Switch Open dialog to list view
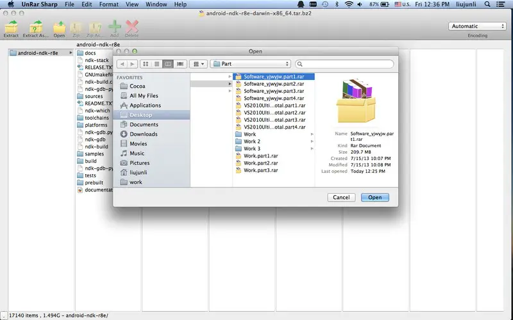 point(156,64)
